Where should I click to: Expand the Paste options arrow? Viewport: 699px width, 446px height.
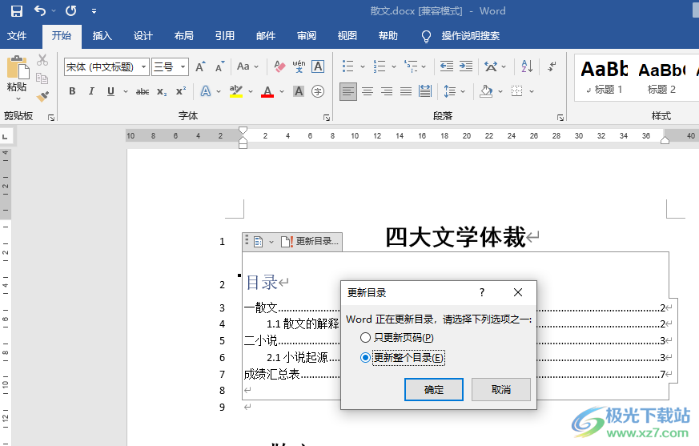18,98
